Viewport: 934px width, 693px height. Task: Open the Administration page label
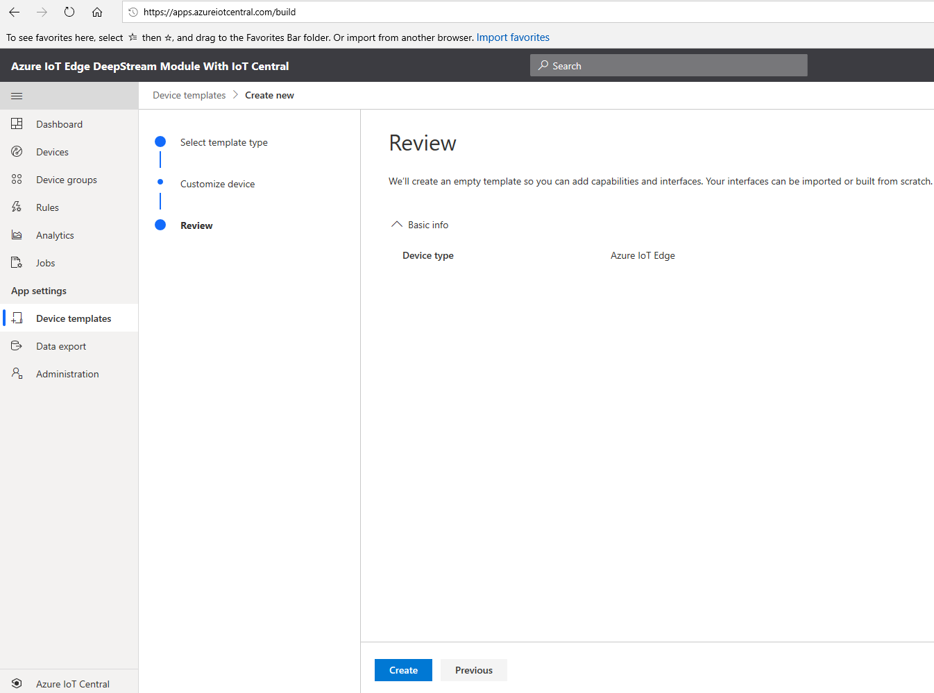coord(67,374)
